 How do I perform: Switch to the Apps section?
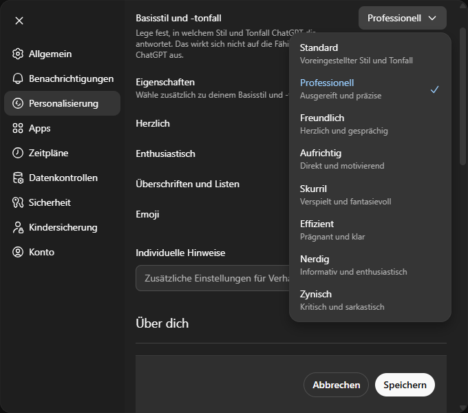(x=62, y=128)
